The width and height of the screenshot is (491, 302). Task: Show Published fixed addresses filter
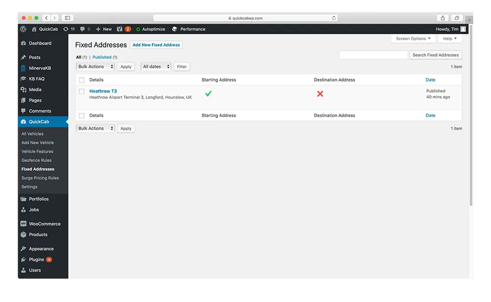point(102,57)
